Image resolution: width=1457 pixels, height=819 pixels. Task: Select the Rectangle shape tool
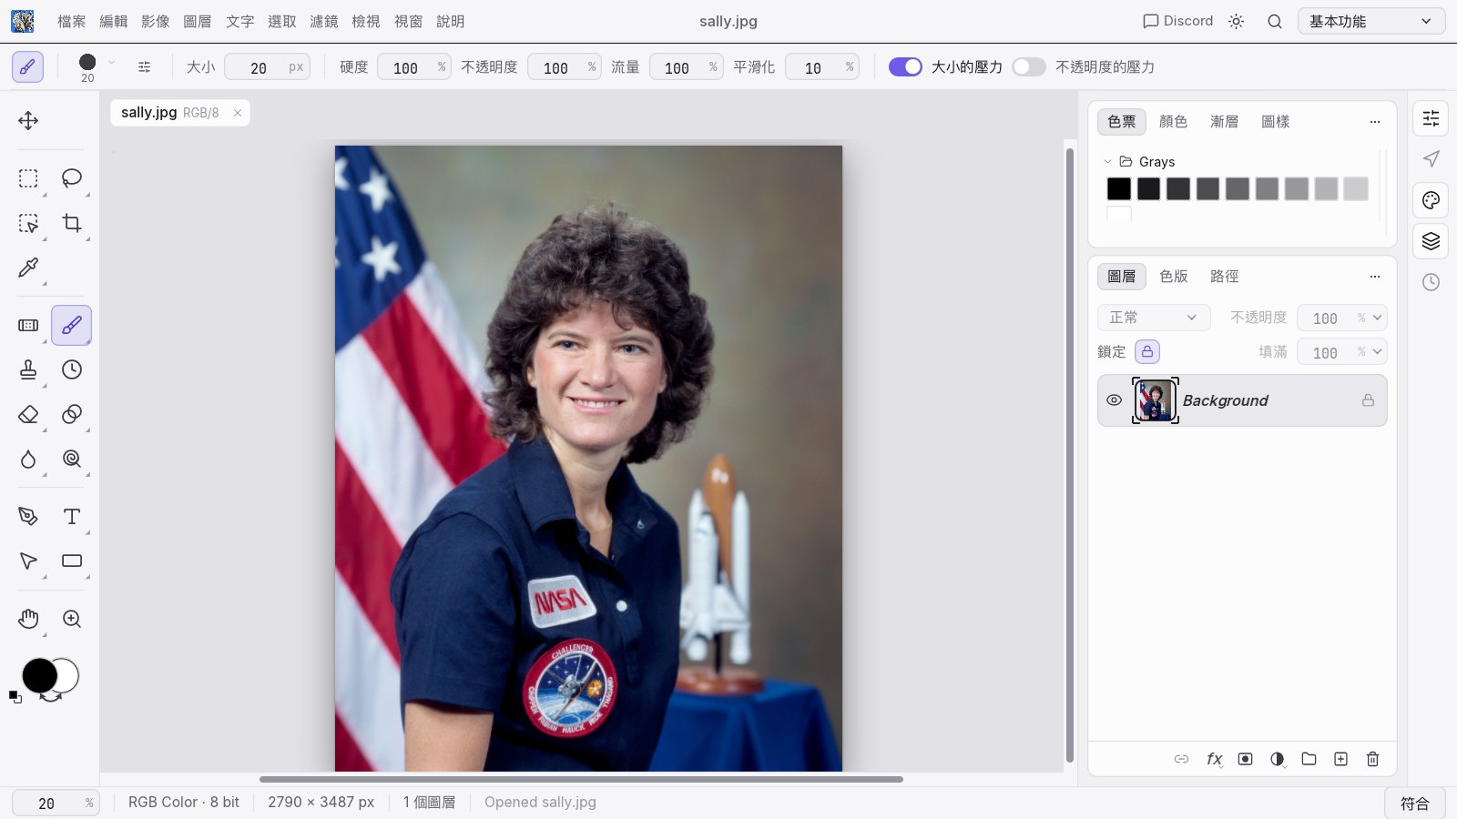coord(72,561)
